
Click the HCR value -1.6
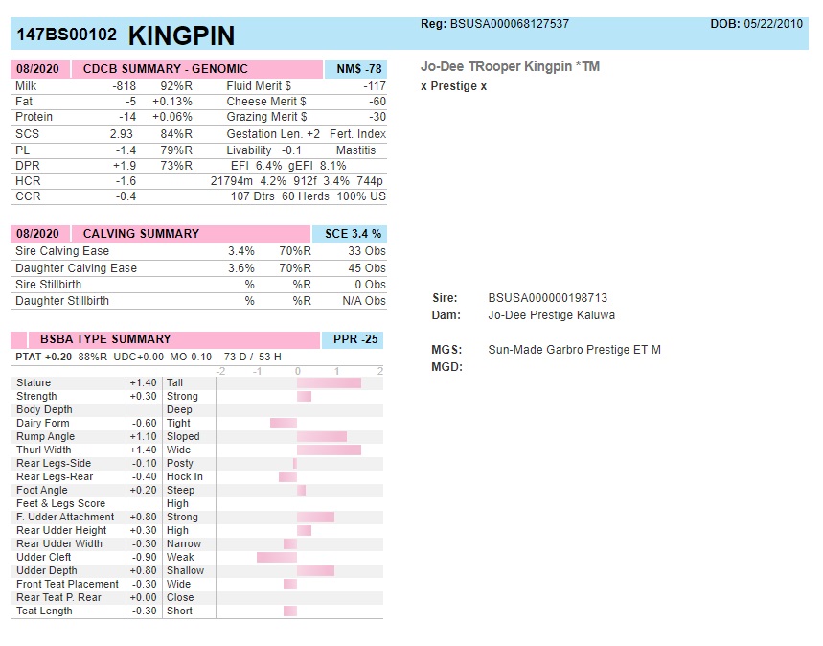click(126, 181)
